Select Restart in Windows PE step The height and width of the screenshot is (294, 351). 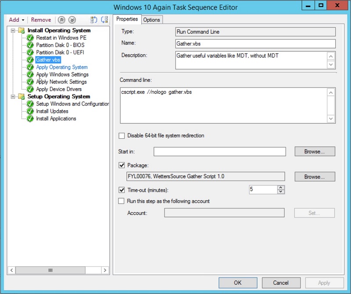click(x=61, y=38)
